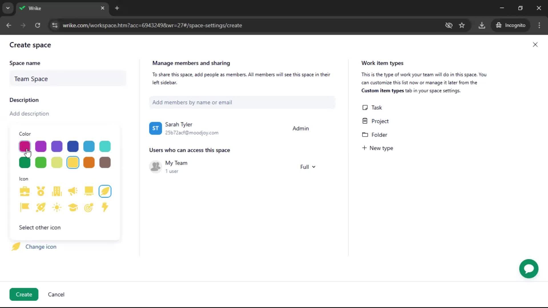Pick the orange color swatch

coord(89,163)
